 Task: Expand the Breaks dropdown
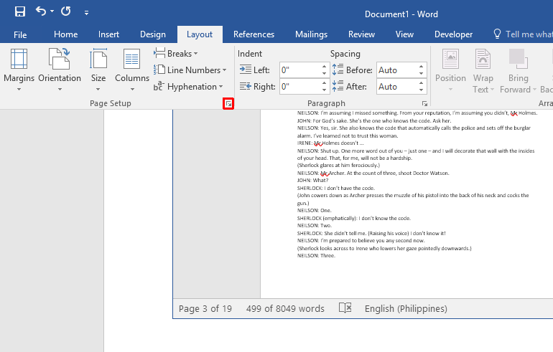[176, 54]
